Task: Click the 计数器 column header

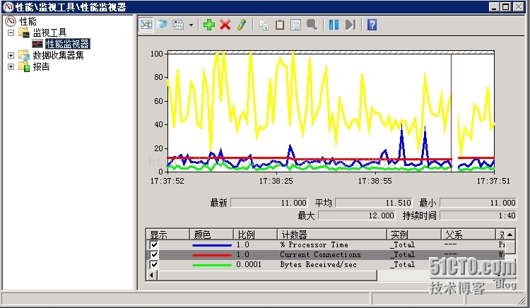Action: [x=332, y=235]
